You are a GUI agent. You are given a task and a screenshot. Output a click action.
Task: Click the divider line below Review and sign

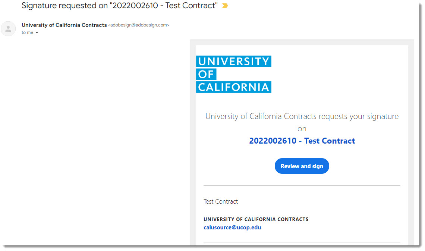[x=302, y=186]
